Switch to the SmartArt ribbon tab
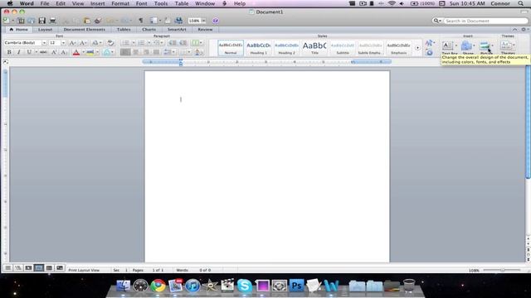The image size is (531, 298). tap(177, 30)
